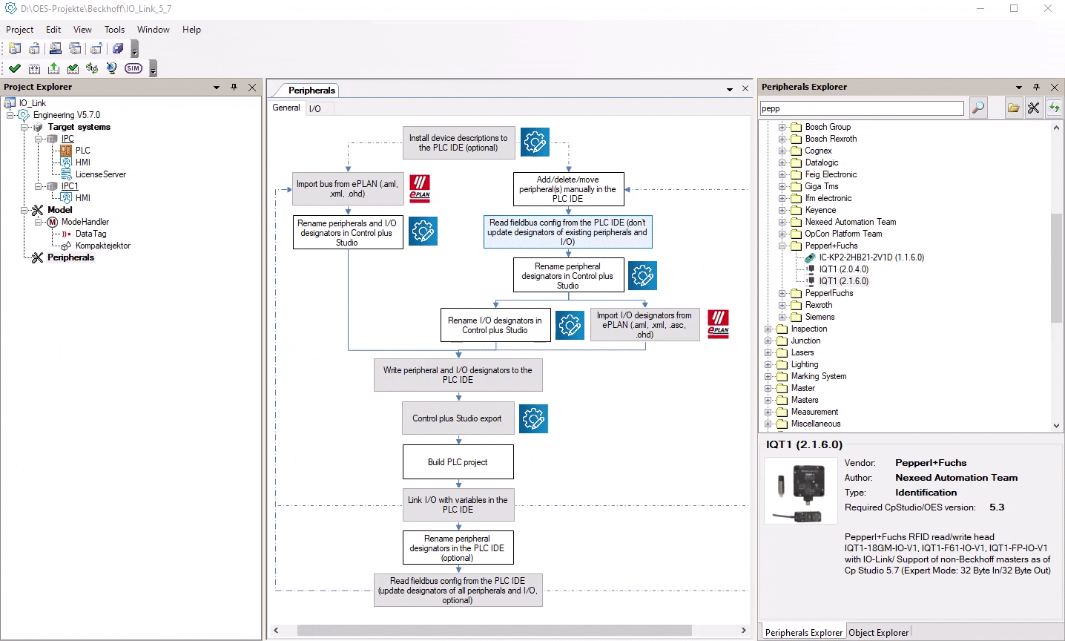1065x641 pixels.
Task: Click the horizontal scrollbar under the workflow diagram
Action: click(494, 630)
